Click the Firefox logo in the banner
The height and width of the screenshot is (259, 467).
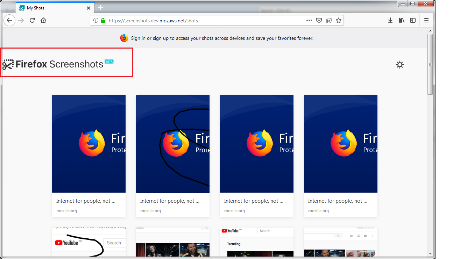124,38
